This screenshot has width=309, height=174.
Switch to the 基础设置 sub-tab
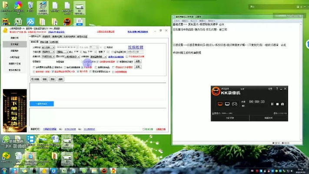click(x=34, y=42)
